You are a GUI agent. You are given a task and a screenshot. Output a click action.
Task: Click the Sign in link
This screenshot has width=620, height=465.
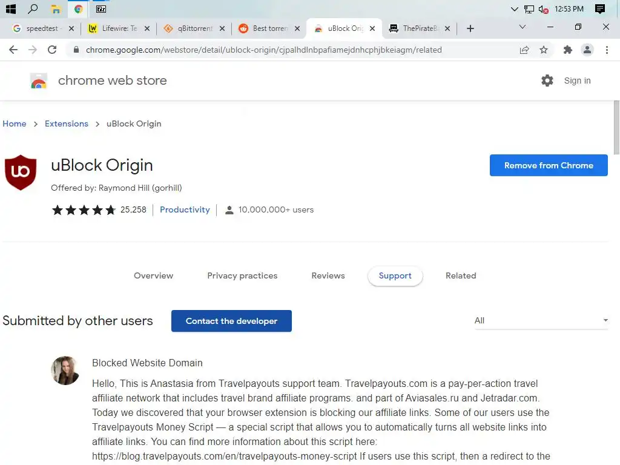[x=577, y=81]
